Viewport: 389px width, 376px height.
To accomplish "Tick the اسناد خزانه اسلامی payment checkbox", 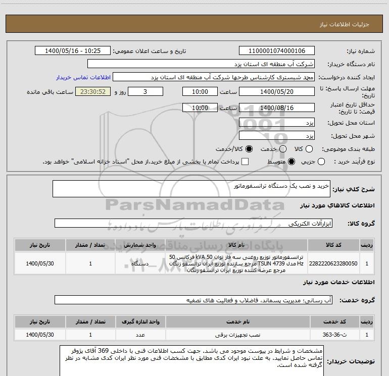I will coord(245,162).
